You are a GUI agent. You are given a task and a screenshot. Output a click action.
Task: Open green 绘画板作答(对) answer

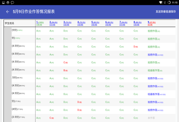click(155, 71)
